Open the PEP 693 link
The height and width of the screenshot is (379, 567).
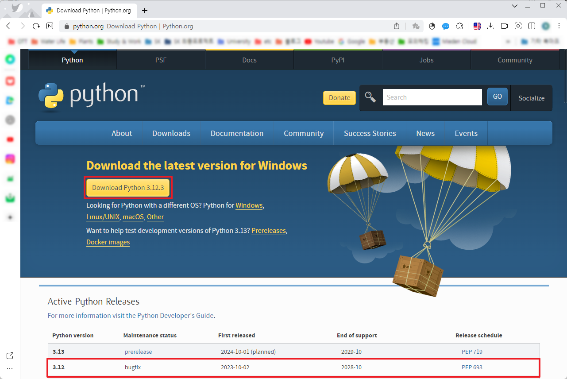click(x=472, y=367)
